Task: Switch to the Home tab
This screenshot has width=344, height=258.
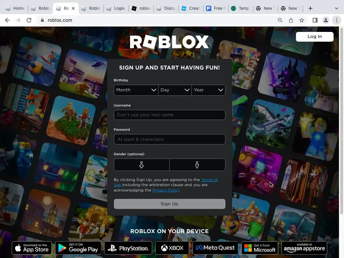Action: point(15,8)
